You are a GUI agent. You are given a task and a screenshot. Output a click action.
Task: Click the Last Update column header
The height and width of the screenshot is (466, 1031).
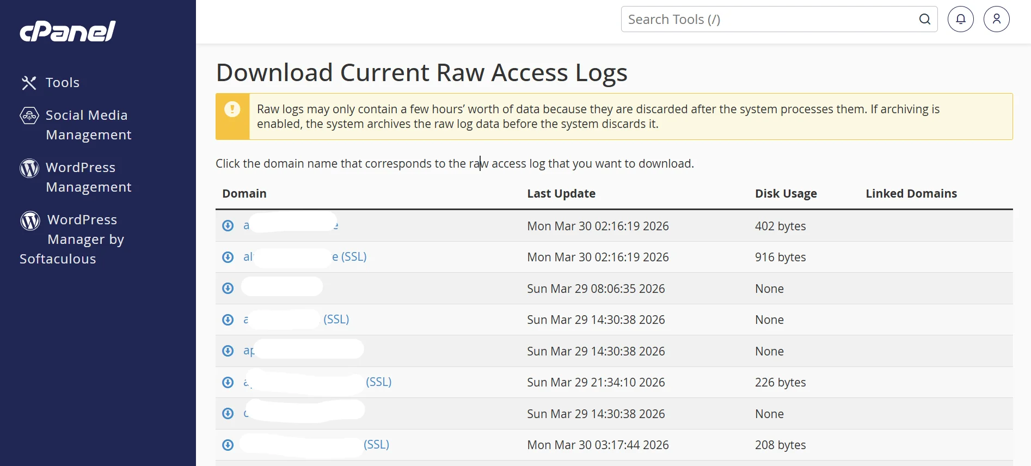561,193
